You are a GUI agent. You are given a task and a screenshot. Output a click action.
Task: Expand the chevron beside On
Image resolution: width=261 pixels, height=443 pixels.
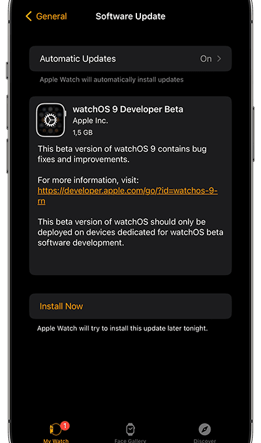219,59
